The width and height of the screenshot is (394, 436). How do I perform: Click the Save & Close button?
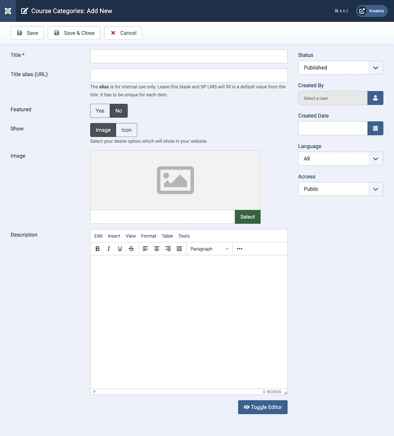click(74, 33)
